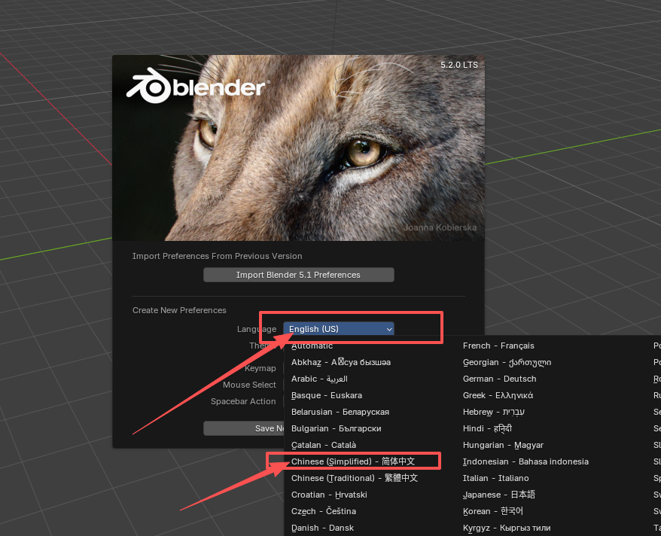The width and height of the screenshot is (661, 536).
Task: Select Hebrew language entry
Action: pyautogui.click(x=494, y=412)
